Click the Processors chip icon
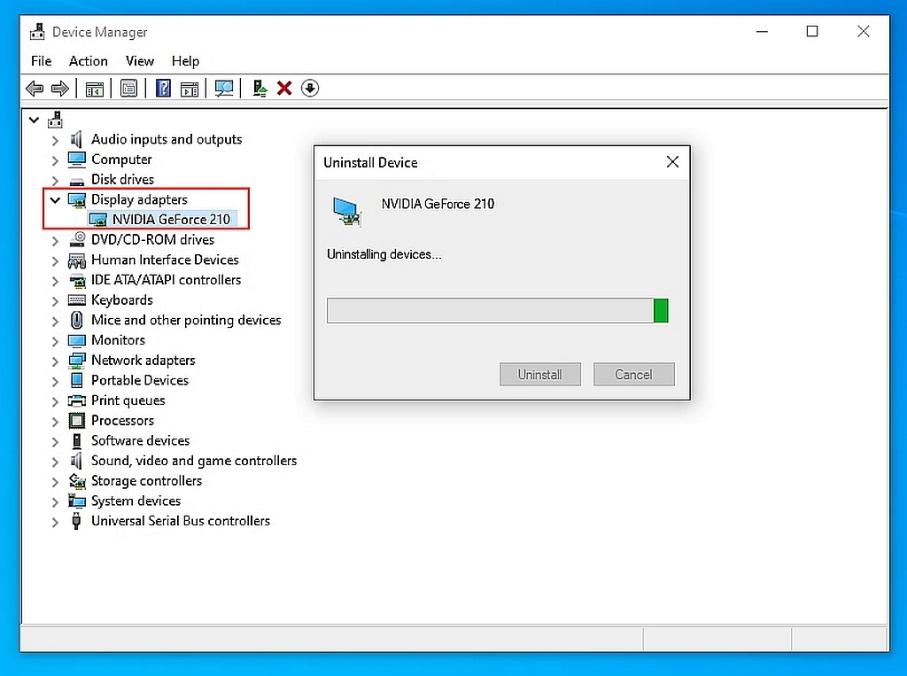The image size is (907, 676). click(x=77, y=420)
